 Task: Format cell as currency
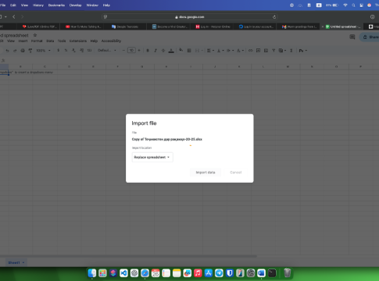point(59,51)
